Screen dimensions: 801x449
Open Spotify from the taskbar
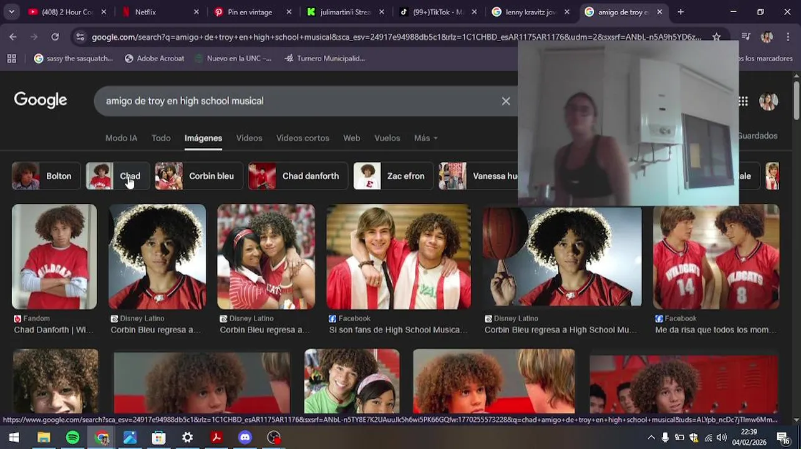72,437
